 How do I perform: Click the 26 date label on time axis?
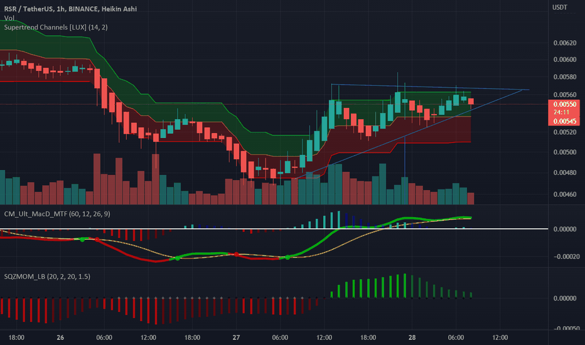[x=60, y=337]
